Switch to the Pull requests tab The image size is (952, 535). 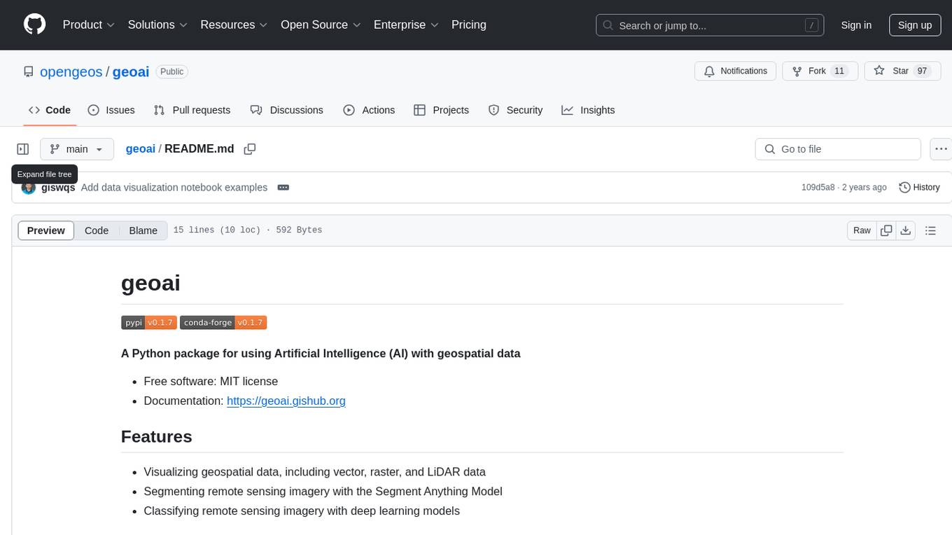pos(192,110)
